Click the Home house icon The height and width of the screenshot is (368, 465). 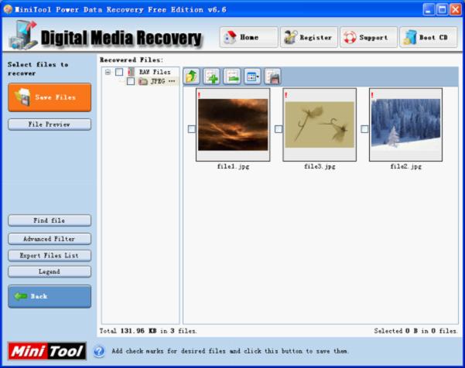tap(230, 37)
